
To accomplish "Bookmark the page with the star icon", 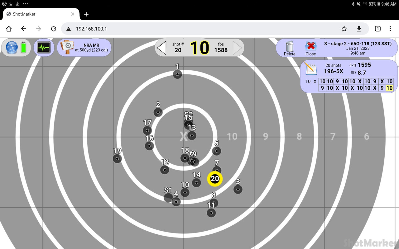I will [344, 28].
